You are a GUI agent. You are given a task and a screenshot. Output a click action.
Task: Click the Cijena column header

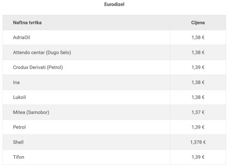[x=198, y=23]
